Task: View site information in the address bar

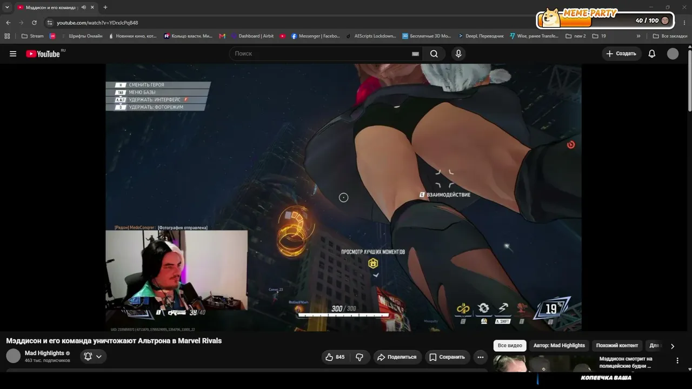Action: tap(50, 23)
